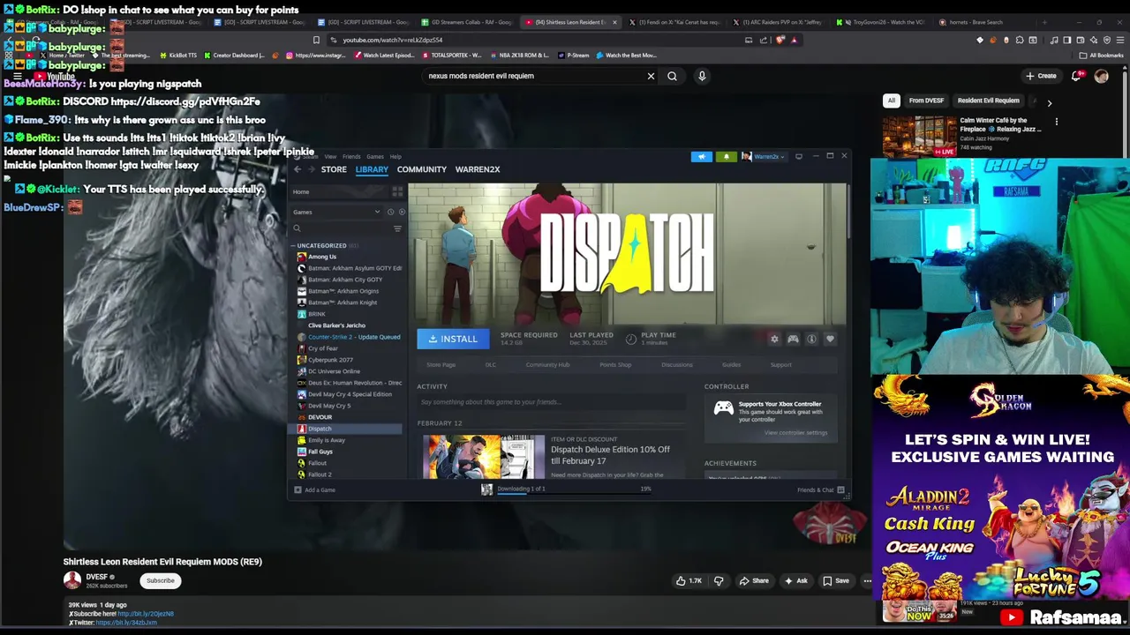Select 'Resident Evil Requiem' filter chip
The image size is (1130, 635).
pos(988,101)
